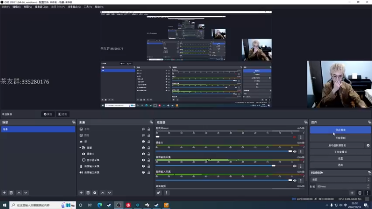The width and height of the screenshot is (372, 209).
Task: Open the 视图(V) menu
Action: click(x=27, y=7)
